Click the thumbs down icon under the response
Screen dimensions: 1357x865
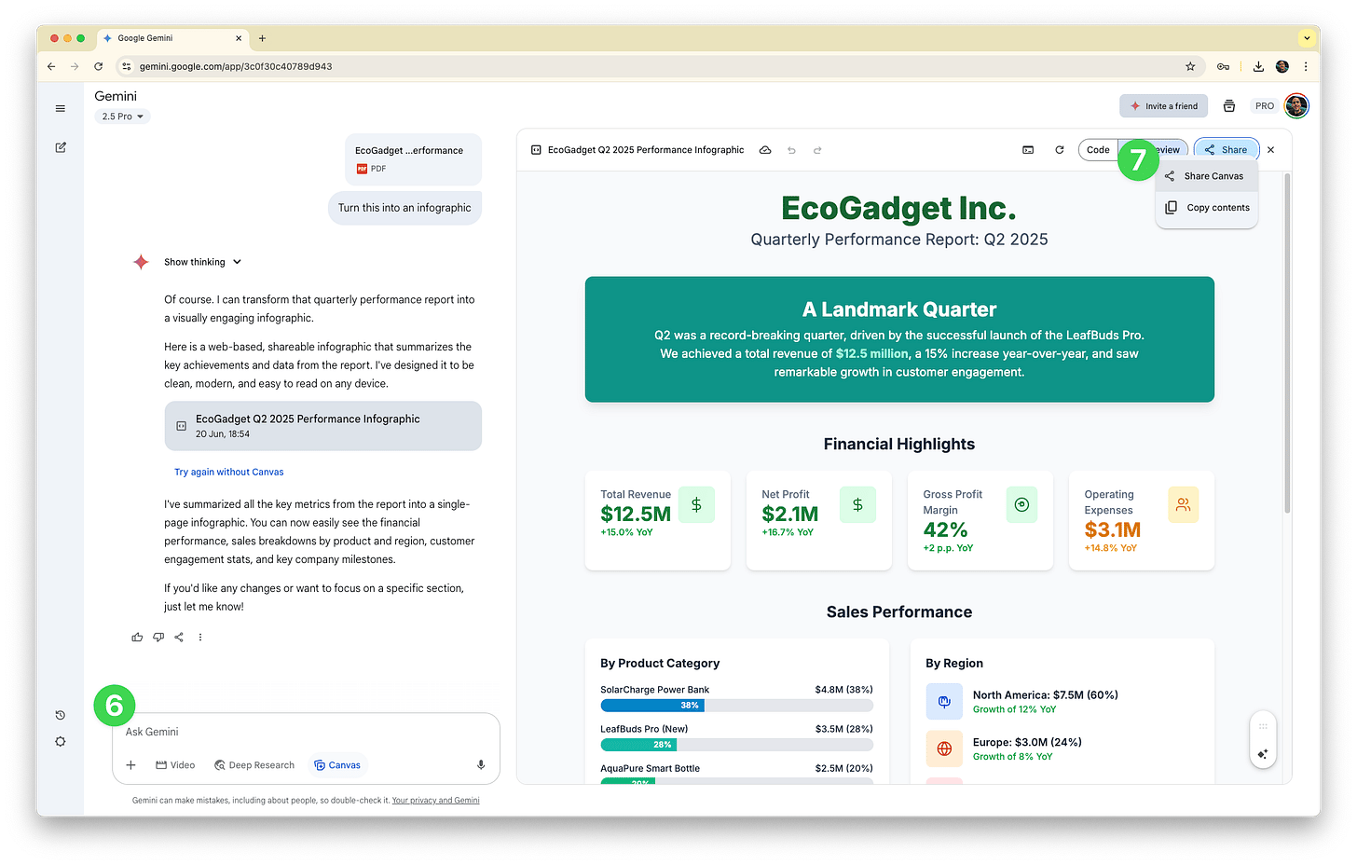(x=158, y=638)
